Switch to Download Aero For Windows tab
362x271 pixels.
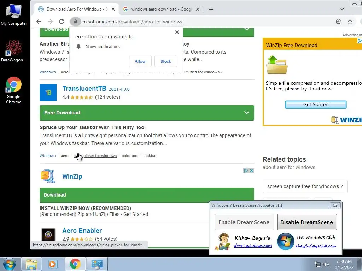coord(76,9)
